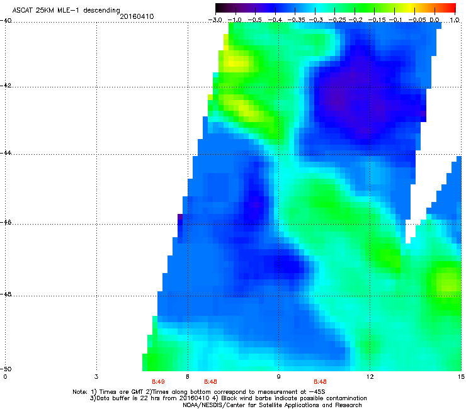Click the -3.0 colorbar label

pyautogui.click(x=215, y=20)
